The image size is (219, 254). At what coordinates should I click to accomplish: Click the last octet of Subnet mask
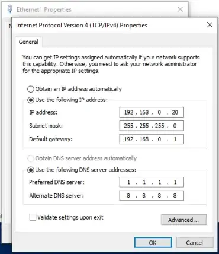[x=175, y=126]
